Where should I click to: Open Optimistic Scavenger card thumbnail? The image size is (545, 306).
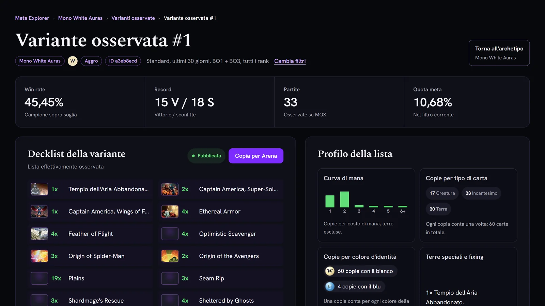coord(170,234)
